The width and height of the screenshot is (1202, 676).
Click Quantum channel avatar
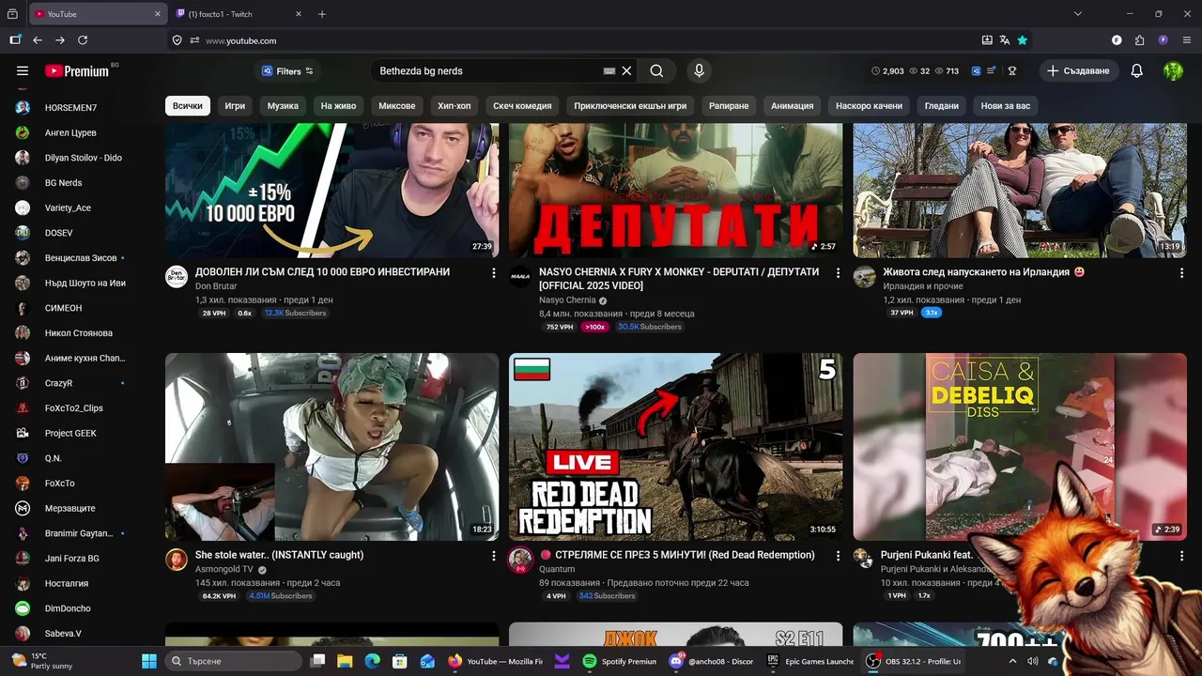(x=520, y=560)
